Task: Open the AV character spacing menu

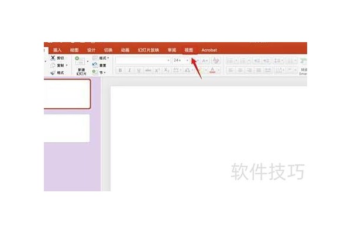Action: (177, 71)
